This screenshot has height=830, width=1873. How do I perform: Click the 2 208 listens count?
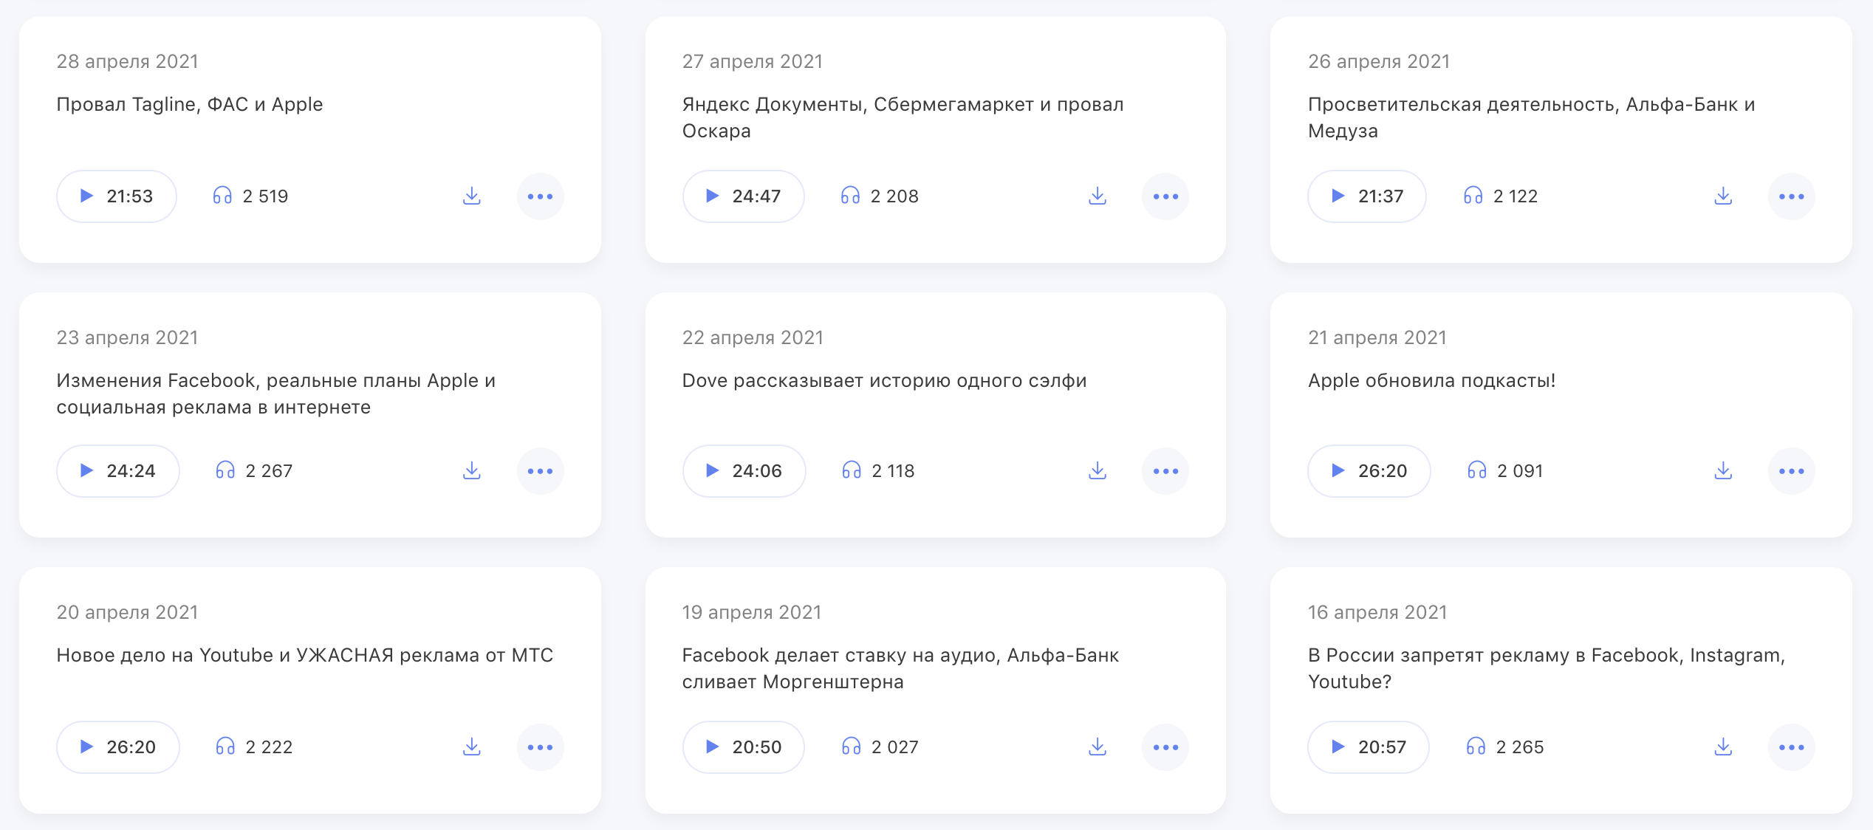tap(894, 196)
